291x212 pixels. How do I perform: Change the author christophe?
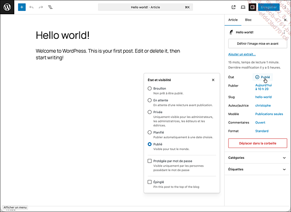(263, 106)
